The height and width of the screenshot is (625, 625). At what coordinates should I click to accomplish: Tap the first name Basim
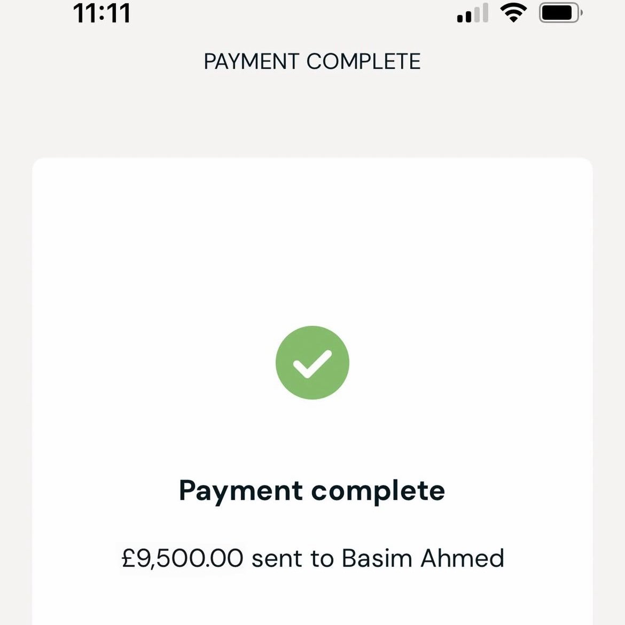pos(377,558)
